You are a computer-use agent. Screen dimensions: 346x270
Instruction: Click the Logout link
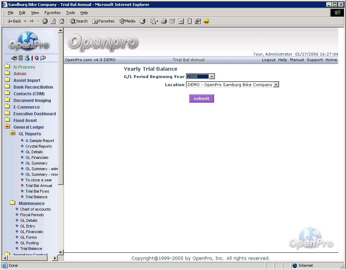268,60
